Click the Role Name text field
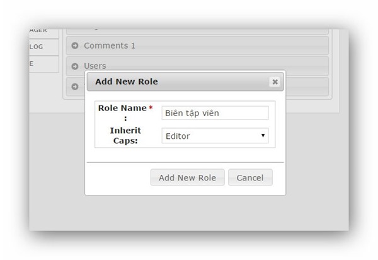This screenshot has width=378, height=260. (x=215, y=113)
